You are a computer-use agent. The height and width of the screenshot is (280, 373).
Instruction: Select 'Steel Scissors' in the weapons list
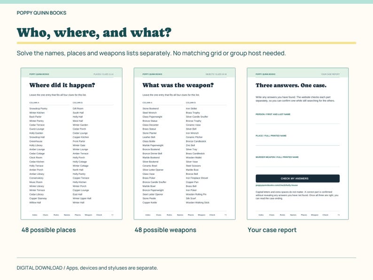[193, 166]
